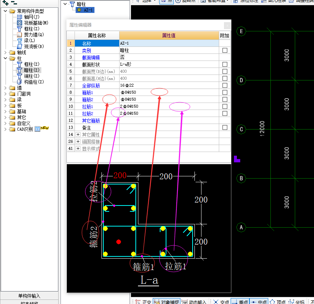Check the 附加 box for 截面高(H边)
This screenshot has width=314, height=304.
pyautogui.click(x=225, y=78)
